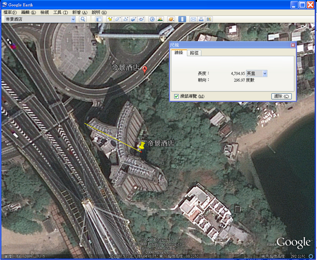The width and height of the screenshot is (317, 260).
Task: Click the N north compass marker
Action: click(302, 27)
